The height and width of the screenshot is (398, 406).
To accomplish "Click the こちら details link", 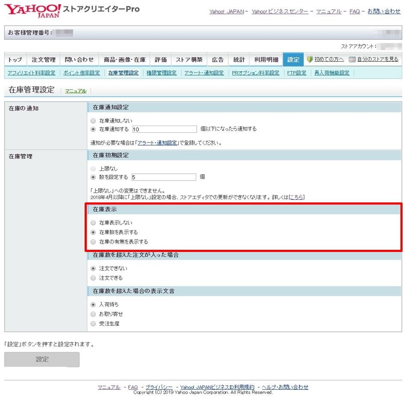I will coord(297,197).
